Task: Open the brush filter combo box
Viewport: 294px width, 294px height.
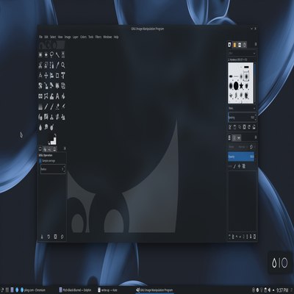Action: coord(242,53)
